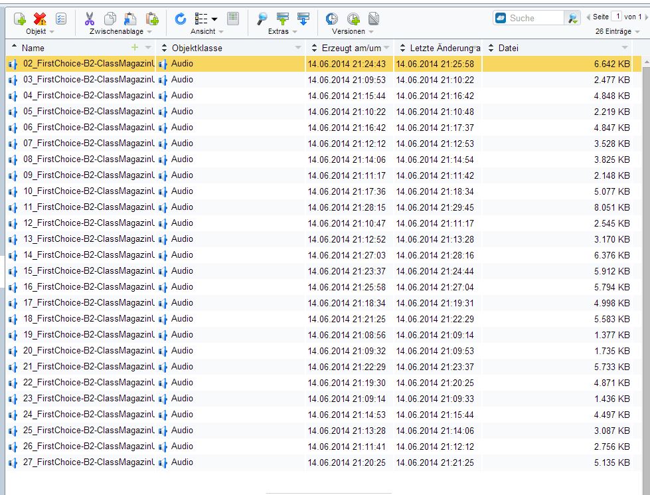Select file 15_FirstChoice-B2-ClassMagazin
The image size is (650, 495).
pos(89,271)
